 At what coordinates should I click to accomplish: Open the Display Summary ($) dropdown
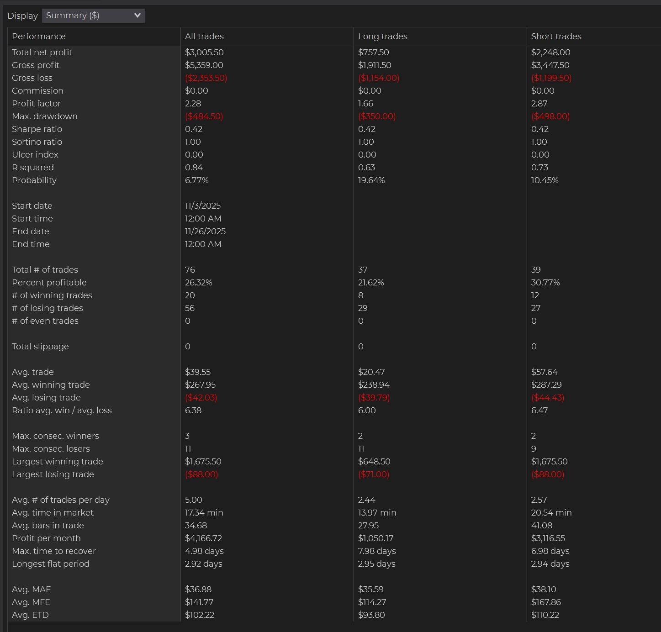tap(93, 16)
